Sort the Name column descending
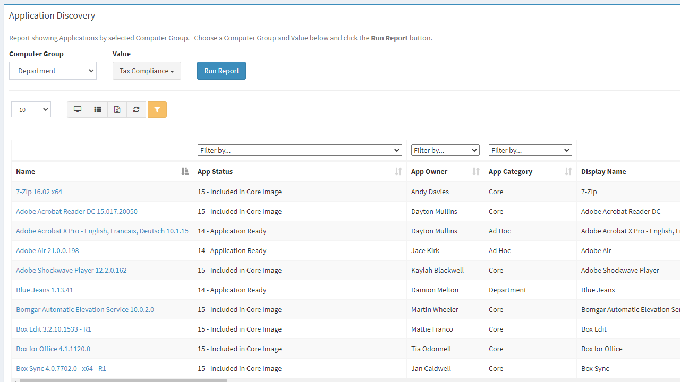The width and height of the screenshot is (680, 382). coord(184,171)
